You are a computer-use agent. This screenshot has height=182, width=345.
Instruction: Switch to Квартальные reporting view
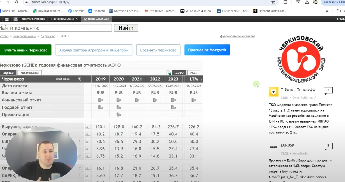coord(29,73)
